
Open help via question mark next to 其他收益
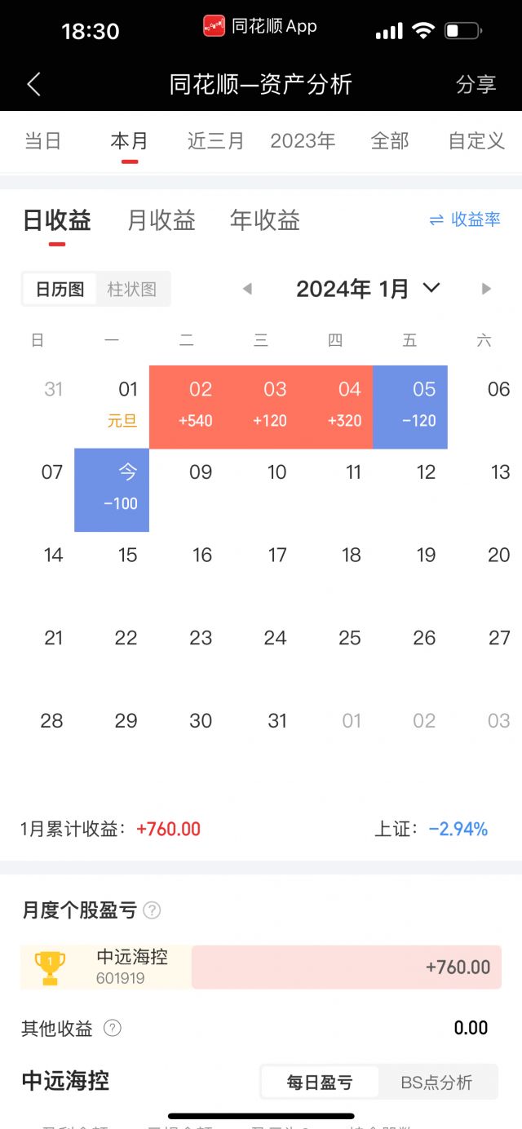pos(112,1029)
